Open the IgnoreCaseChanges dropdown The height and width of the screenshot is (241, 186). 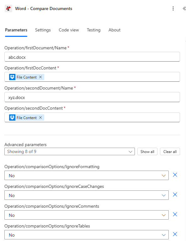87,195
